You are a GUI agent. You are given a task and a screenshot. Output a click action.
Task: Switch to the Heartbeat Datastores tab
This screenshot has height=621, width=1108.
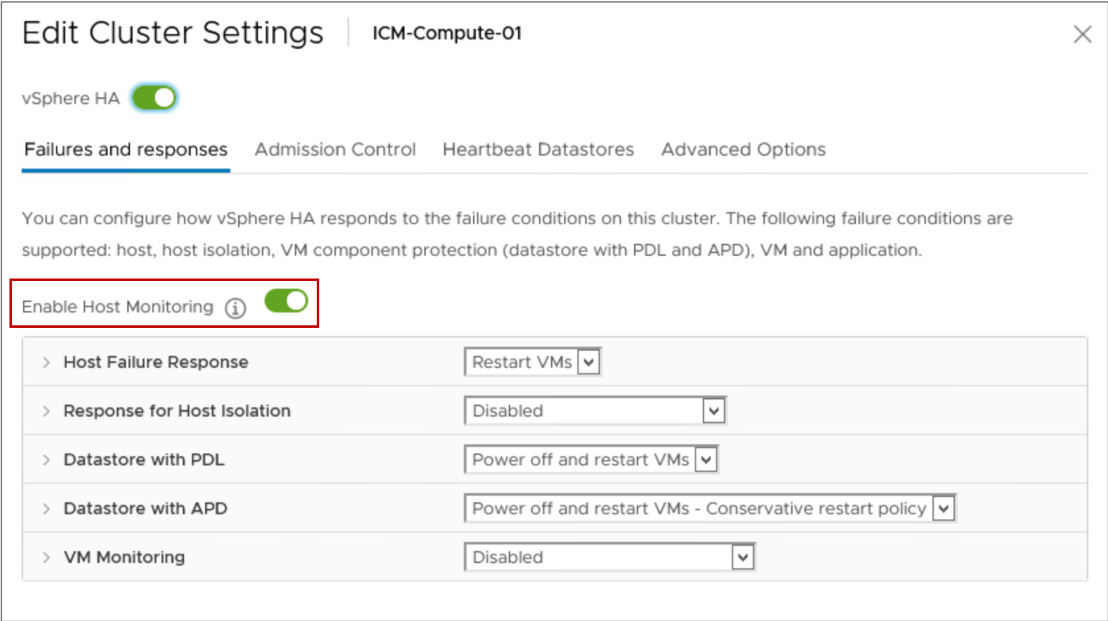(x=538, y=149)
